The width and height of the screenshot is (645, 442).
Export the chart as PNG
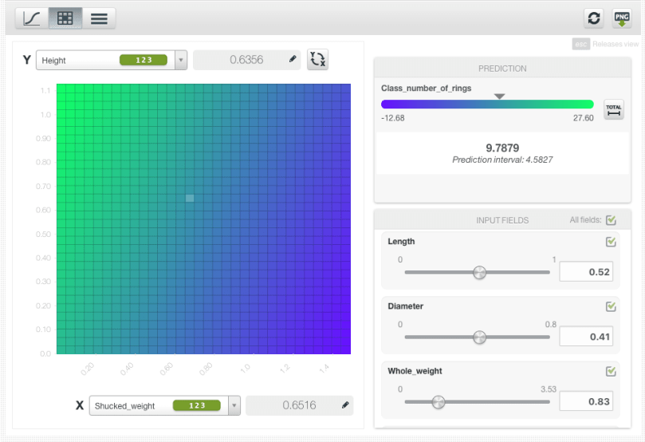(x=622, y=18)
